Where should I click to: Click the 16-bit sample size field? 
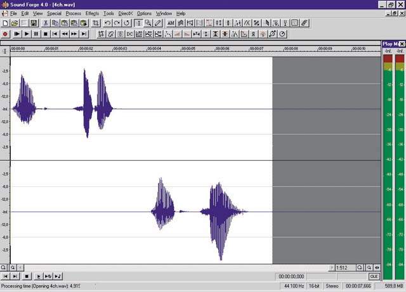313,286
